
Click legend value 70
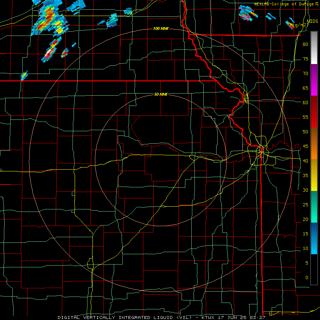tap(305, 74)
